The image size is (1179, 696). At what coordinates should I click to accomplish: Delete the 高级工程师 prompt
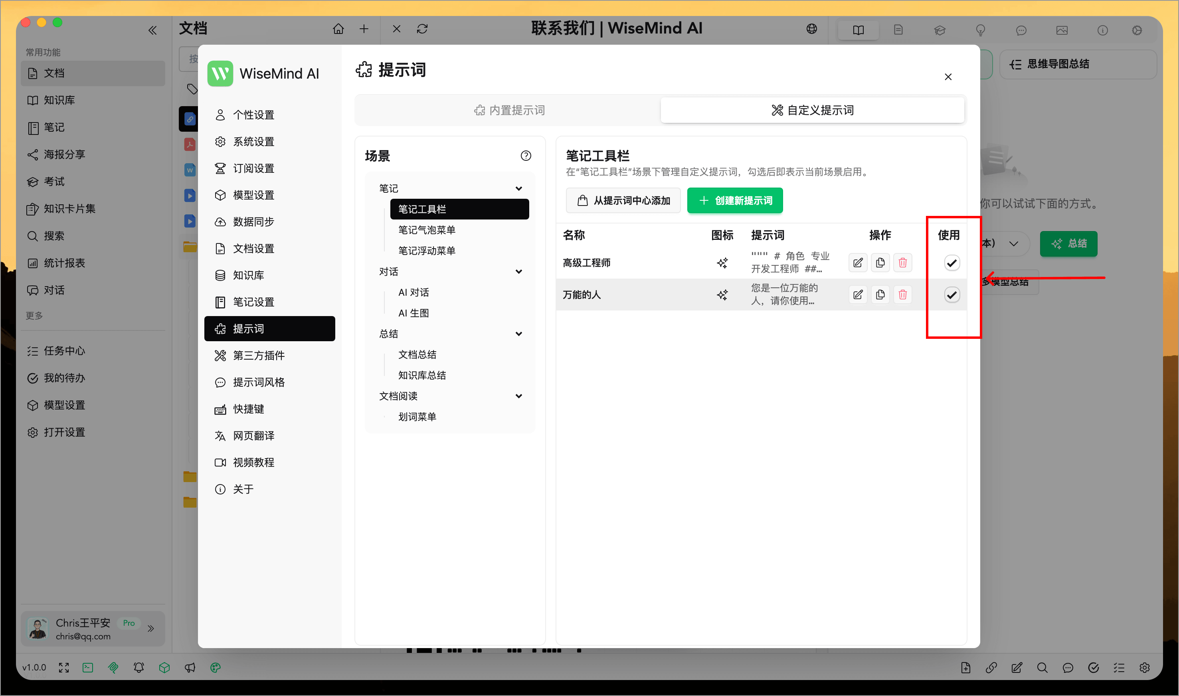[x=902, y=263]
